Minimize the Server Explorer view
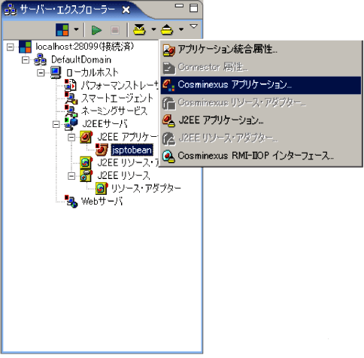This screenshot has width=364, height=358. pos(179,6)
